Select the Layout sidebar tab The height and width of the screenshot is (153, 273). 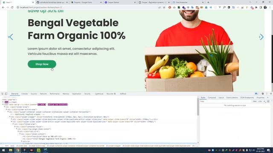point(221,98)
